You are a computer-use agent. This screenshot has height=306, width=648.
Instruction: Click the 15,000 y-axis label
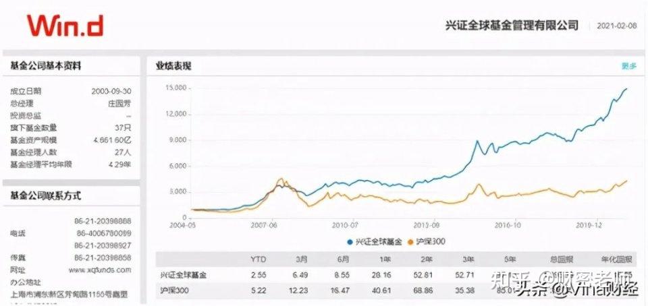[175, 88]
